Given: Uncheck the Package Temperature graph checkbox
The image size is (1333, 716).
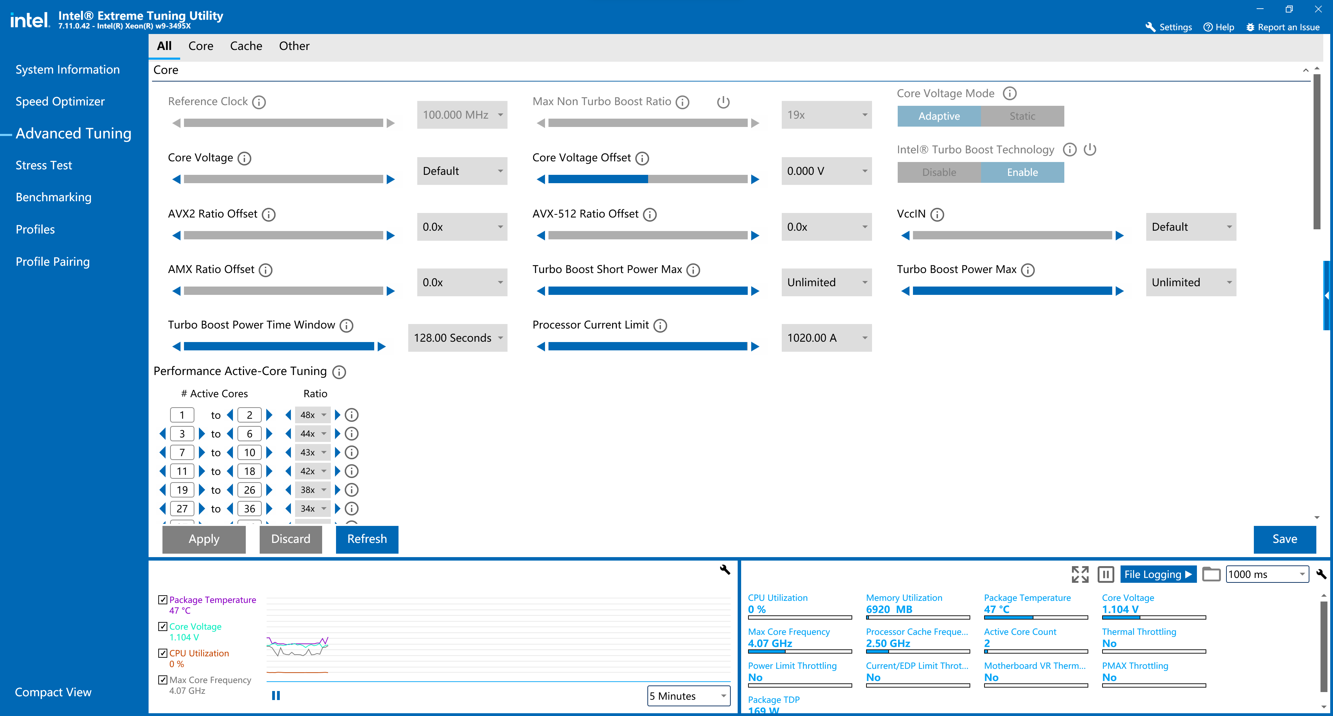Looking at the screenshot, I should (x=163, y=600).
